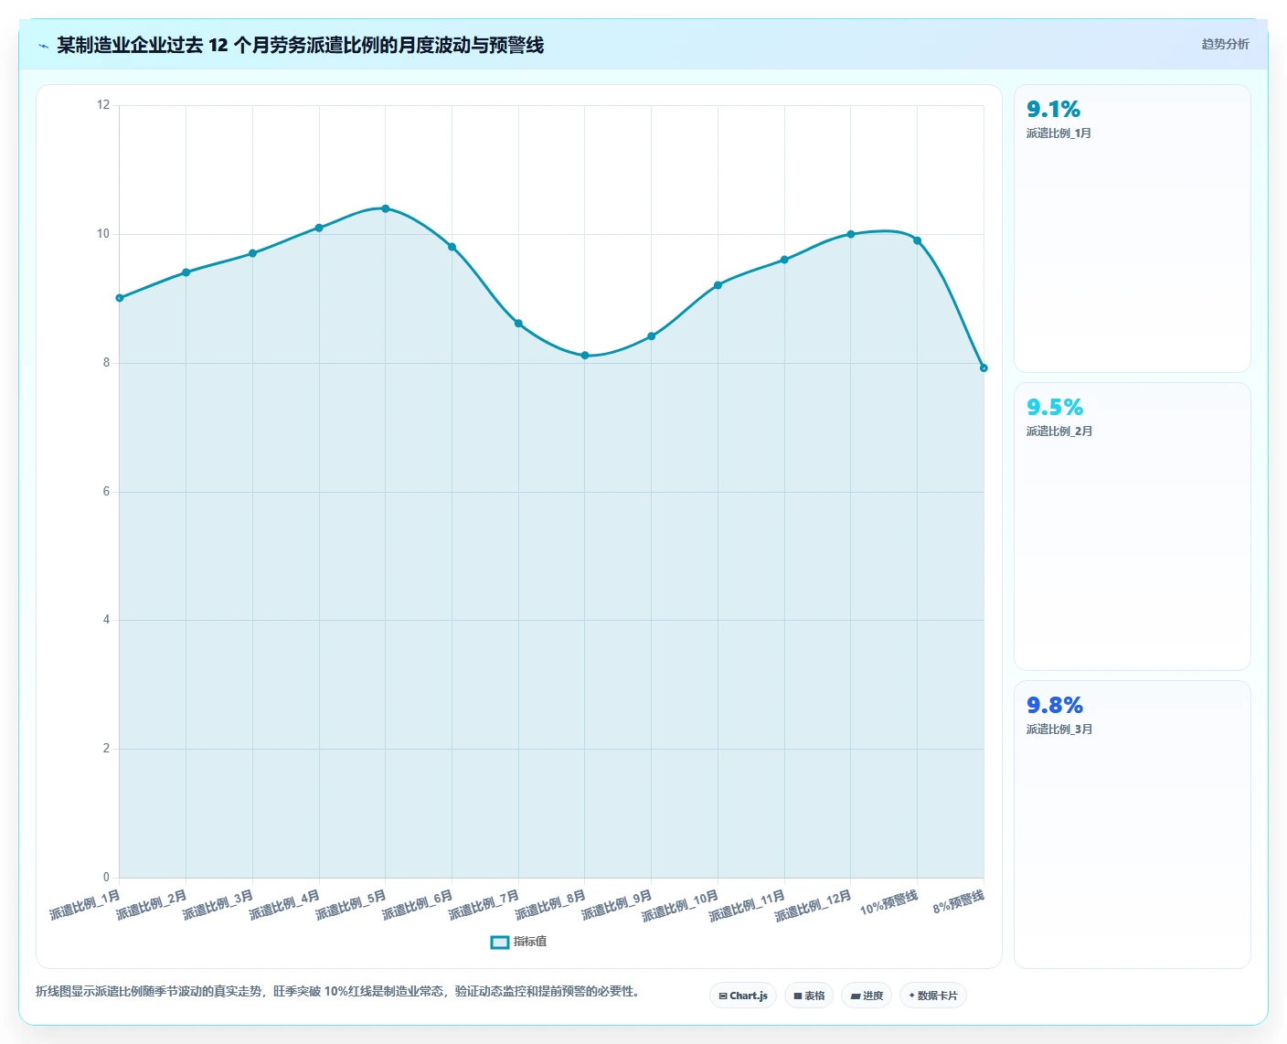Click the 派遣比例_1月 data point on the line

pos(120,298)
